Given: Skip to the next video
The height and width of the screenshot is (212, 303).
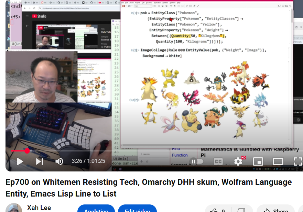Looking at the screenshot, I should click(x=40, y=161).
